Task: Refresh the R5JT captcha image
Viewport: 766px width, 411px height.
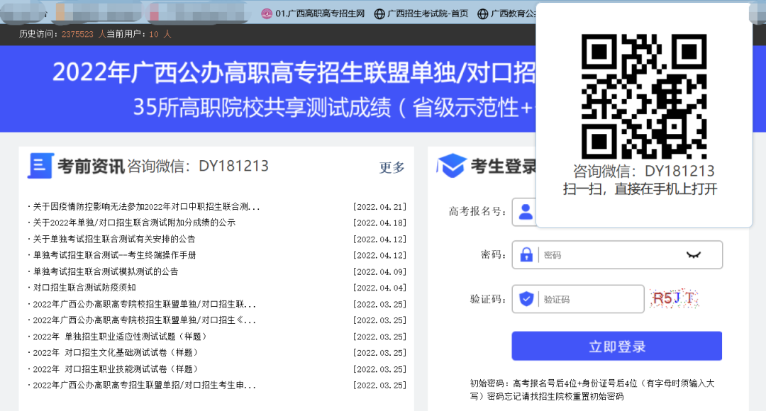Action: [674, 299]
